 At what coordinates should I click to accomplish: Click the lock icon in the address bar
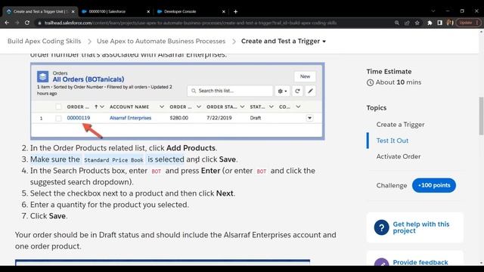coord(39,23)
